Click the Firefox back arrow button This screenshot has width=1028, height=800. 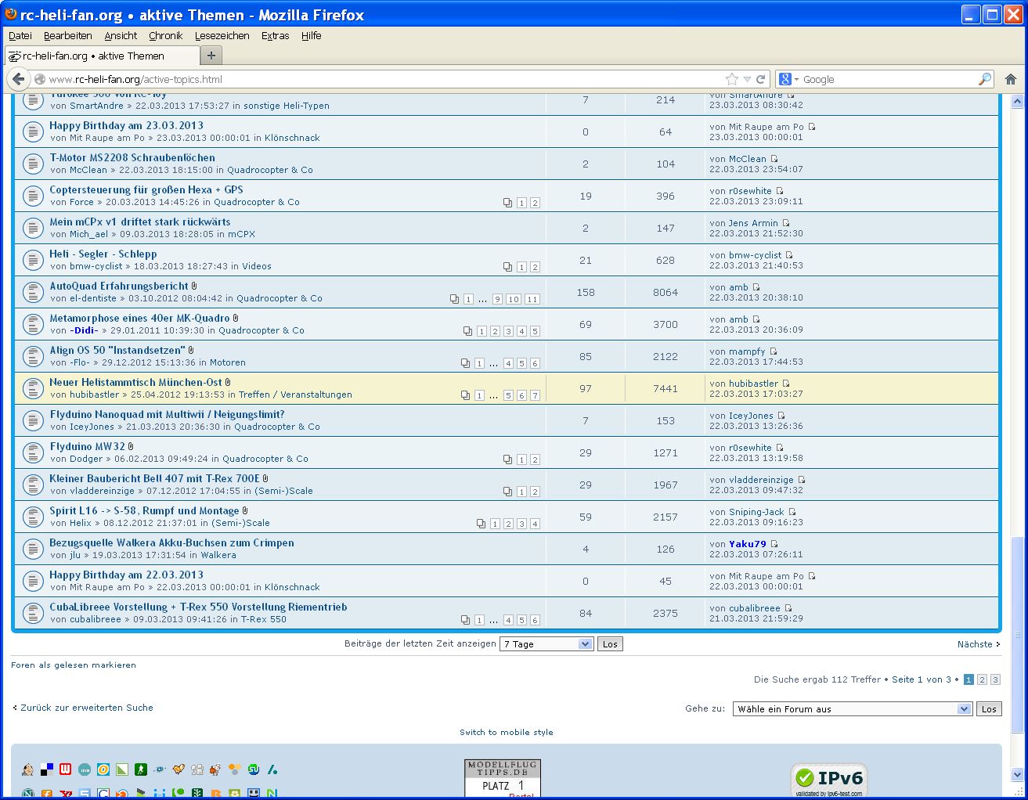tap(19, 79)
